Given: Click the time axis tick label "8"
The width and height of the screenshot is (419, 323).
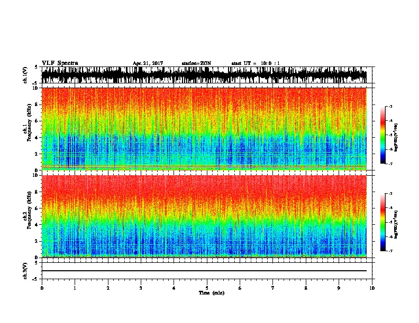Looking at the screenshot, I should pos(306,288).
